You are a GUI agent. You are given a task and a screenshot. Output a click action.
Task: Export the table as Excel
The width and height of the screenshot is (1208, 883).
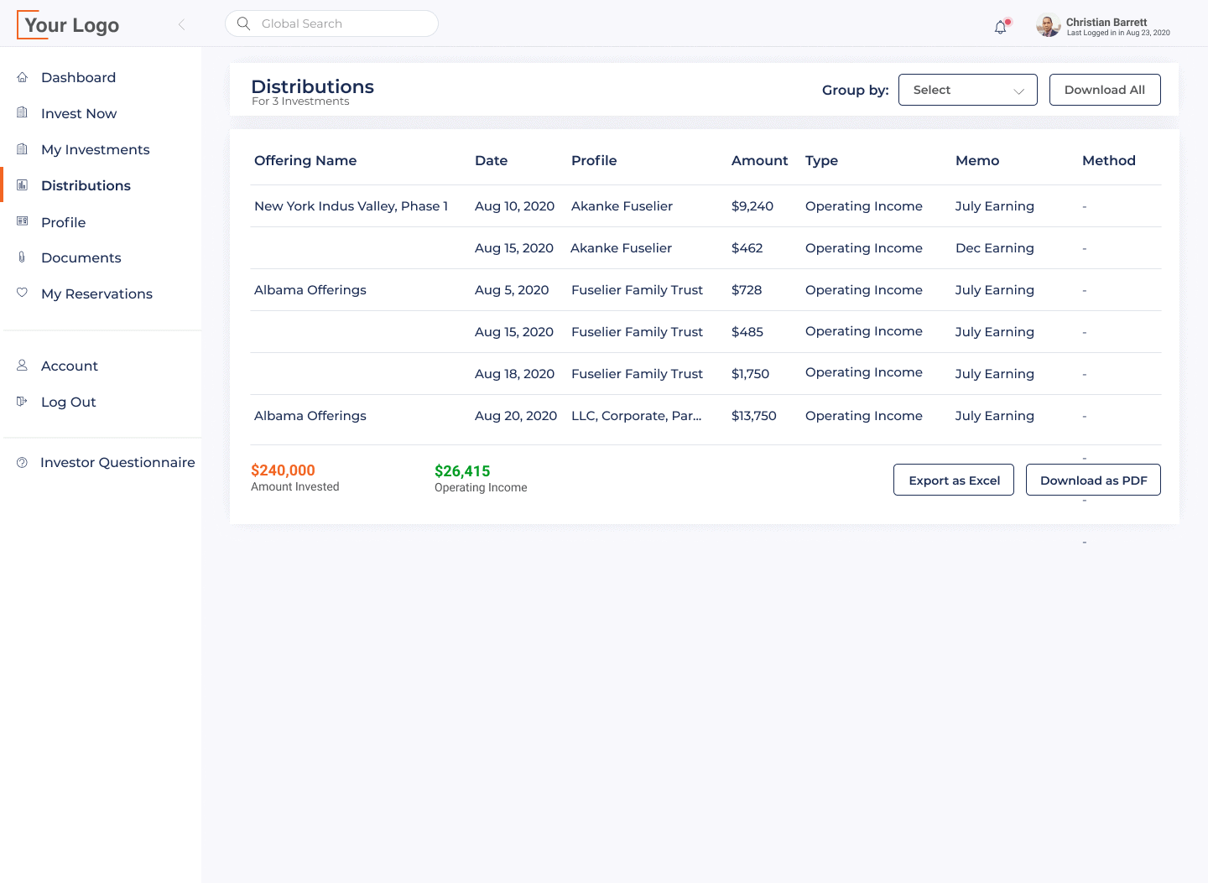(x=954, y=480)
